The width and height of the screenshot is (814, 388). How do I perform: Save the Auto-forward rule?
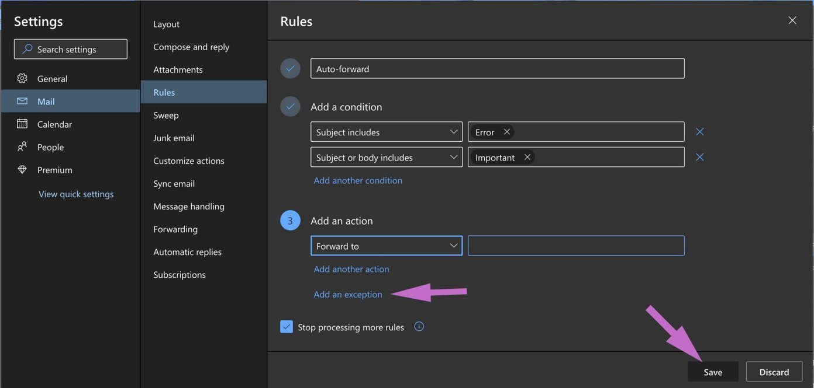[x=713, y=372]
